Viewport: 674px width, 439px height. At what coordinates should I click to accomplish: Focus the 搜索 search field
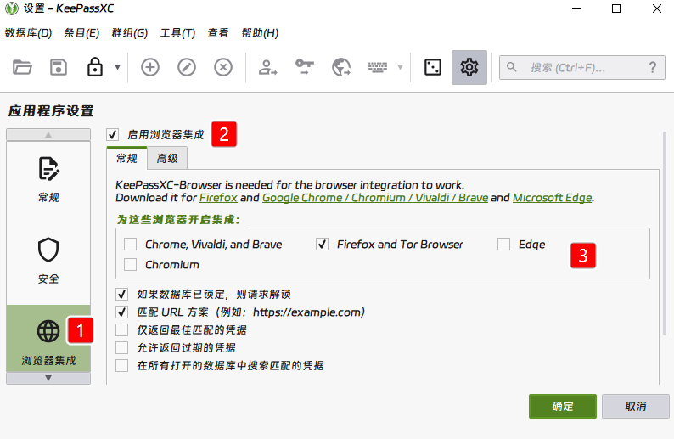[577, 67]
